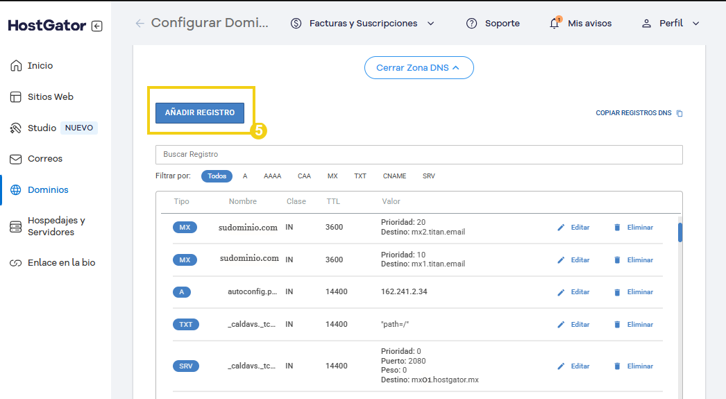Open Studio in the sidebar
This screenshot has width=726, height=399.
pos(42,128)
